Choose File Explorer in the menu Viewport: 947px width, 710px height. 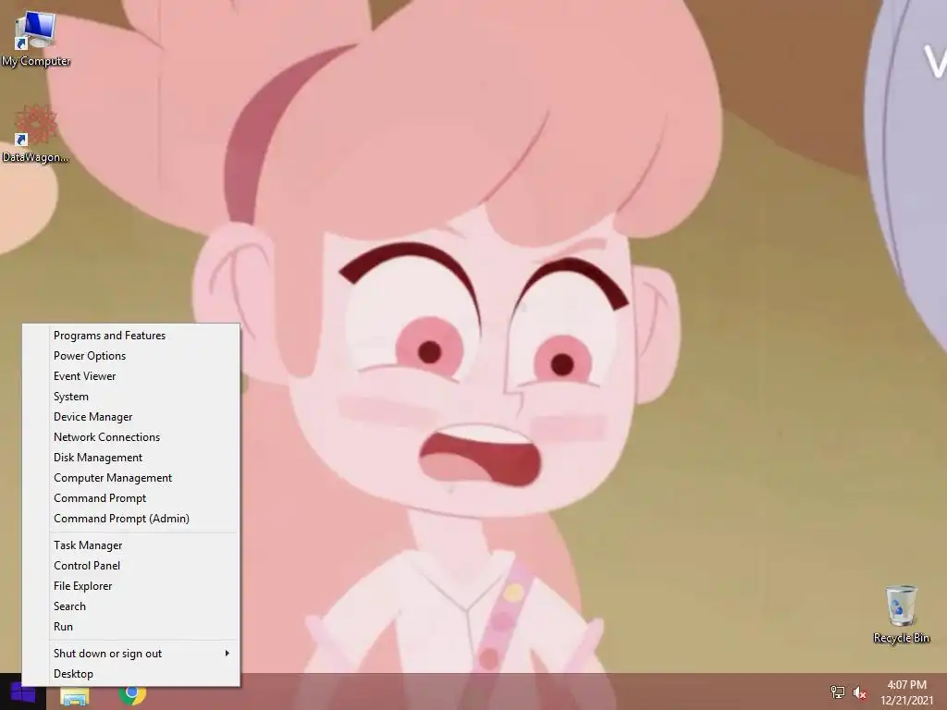coord(131,586)
